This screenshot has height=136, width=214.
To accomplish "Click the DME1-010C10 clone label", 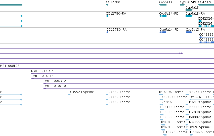I will [55, 86].
